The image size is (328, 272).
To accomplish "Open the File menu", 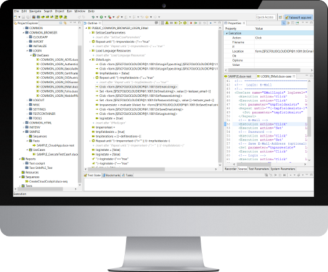I will point(16,11).
